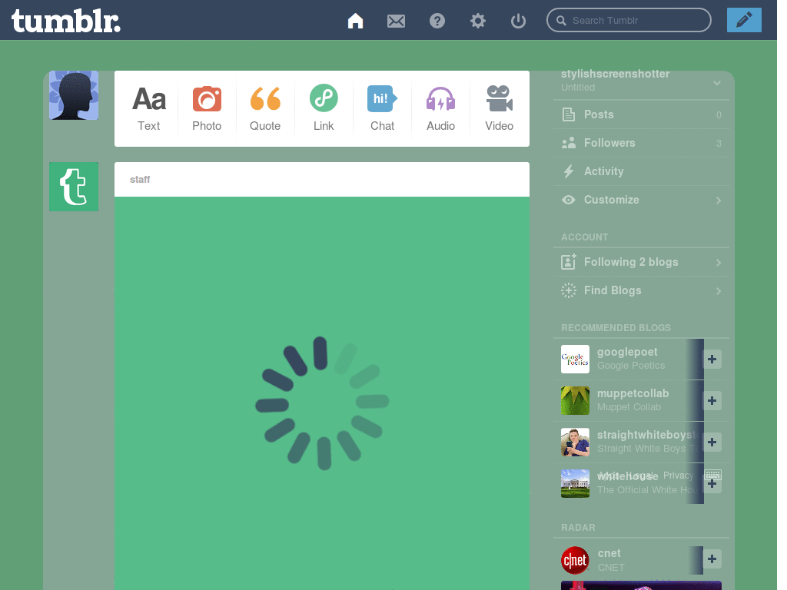Click the Privacy link
Screen dimensions: 787x590
pyautogui.click(x=678, y=475)
